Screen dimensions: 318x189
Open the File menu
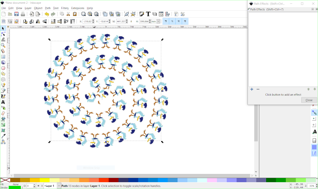point(4,8)
